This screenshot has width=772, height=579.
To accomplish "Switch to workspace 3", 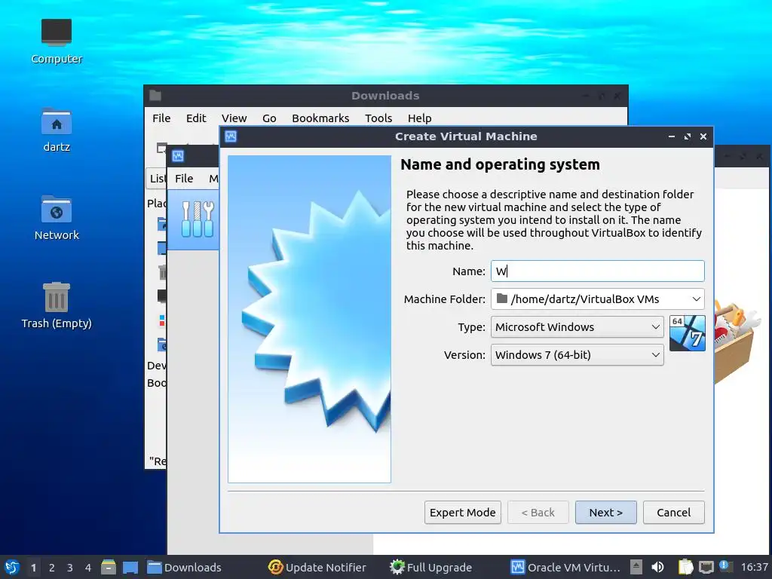I will (x=70, y=567).
